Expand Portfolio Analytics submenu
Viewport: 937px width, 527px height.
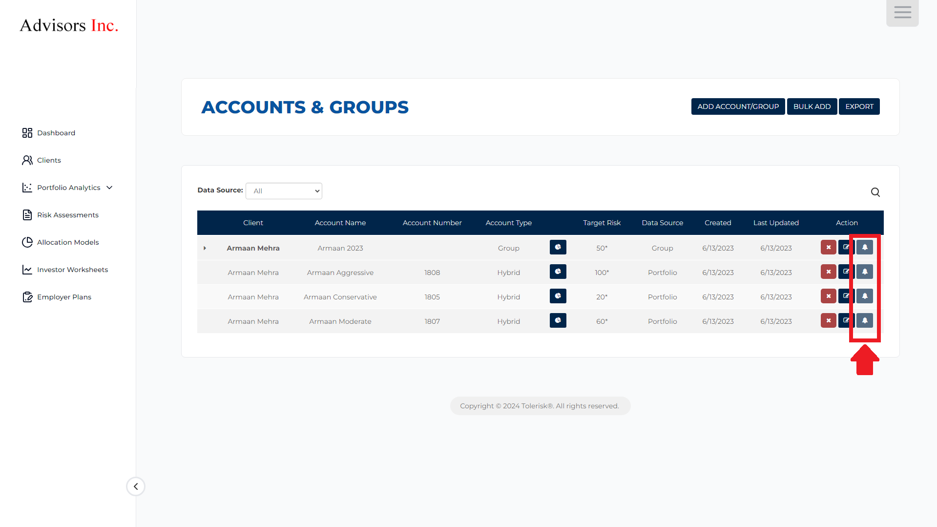(x=109, y=188)
